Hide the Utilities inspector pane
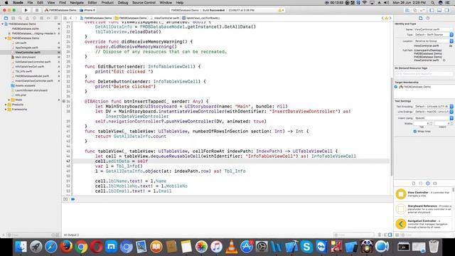The image size is (455, 256). pos(447,10)
